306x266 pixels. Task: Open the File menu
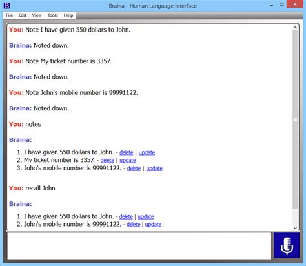pos(9,15)
